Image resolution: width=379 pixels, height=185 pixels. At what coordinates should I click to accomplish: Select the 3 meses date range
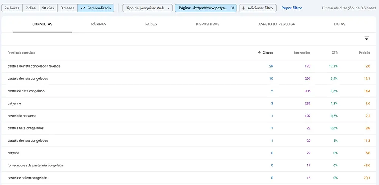pos(67,8)
